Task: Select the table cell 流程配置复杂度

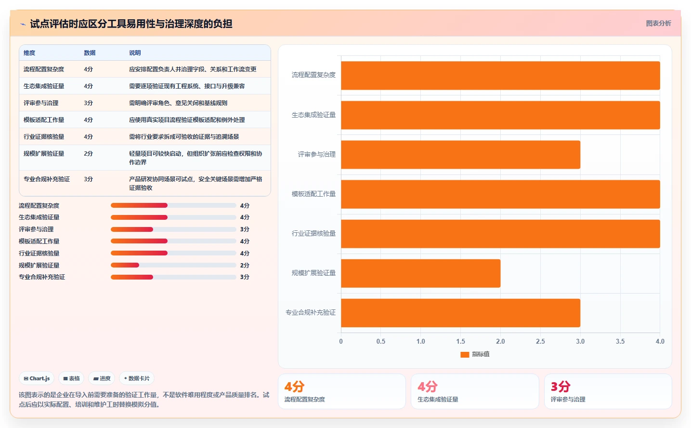Action: tap(44, 69)
